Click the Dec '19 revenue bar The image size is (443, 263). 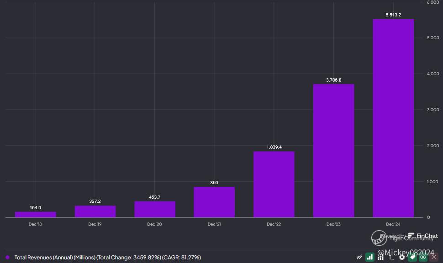(x=95, y=211)
